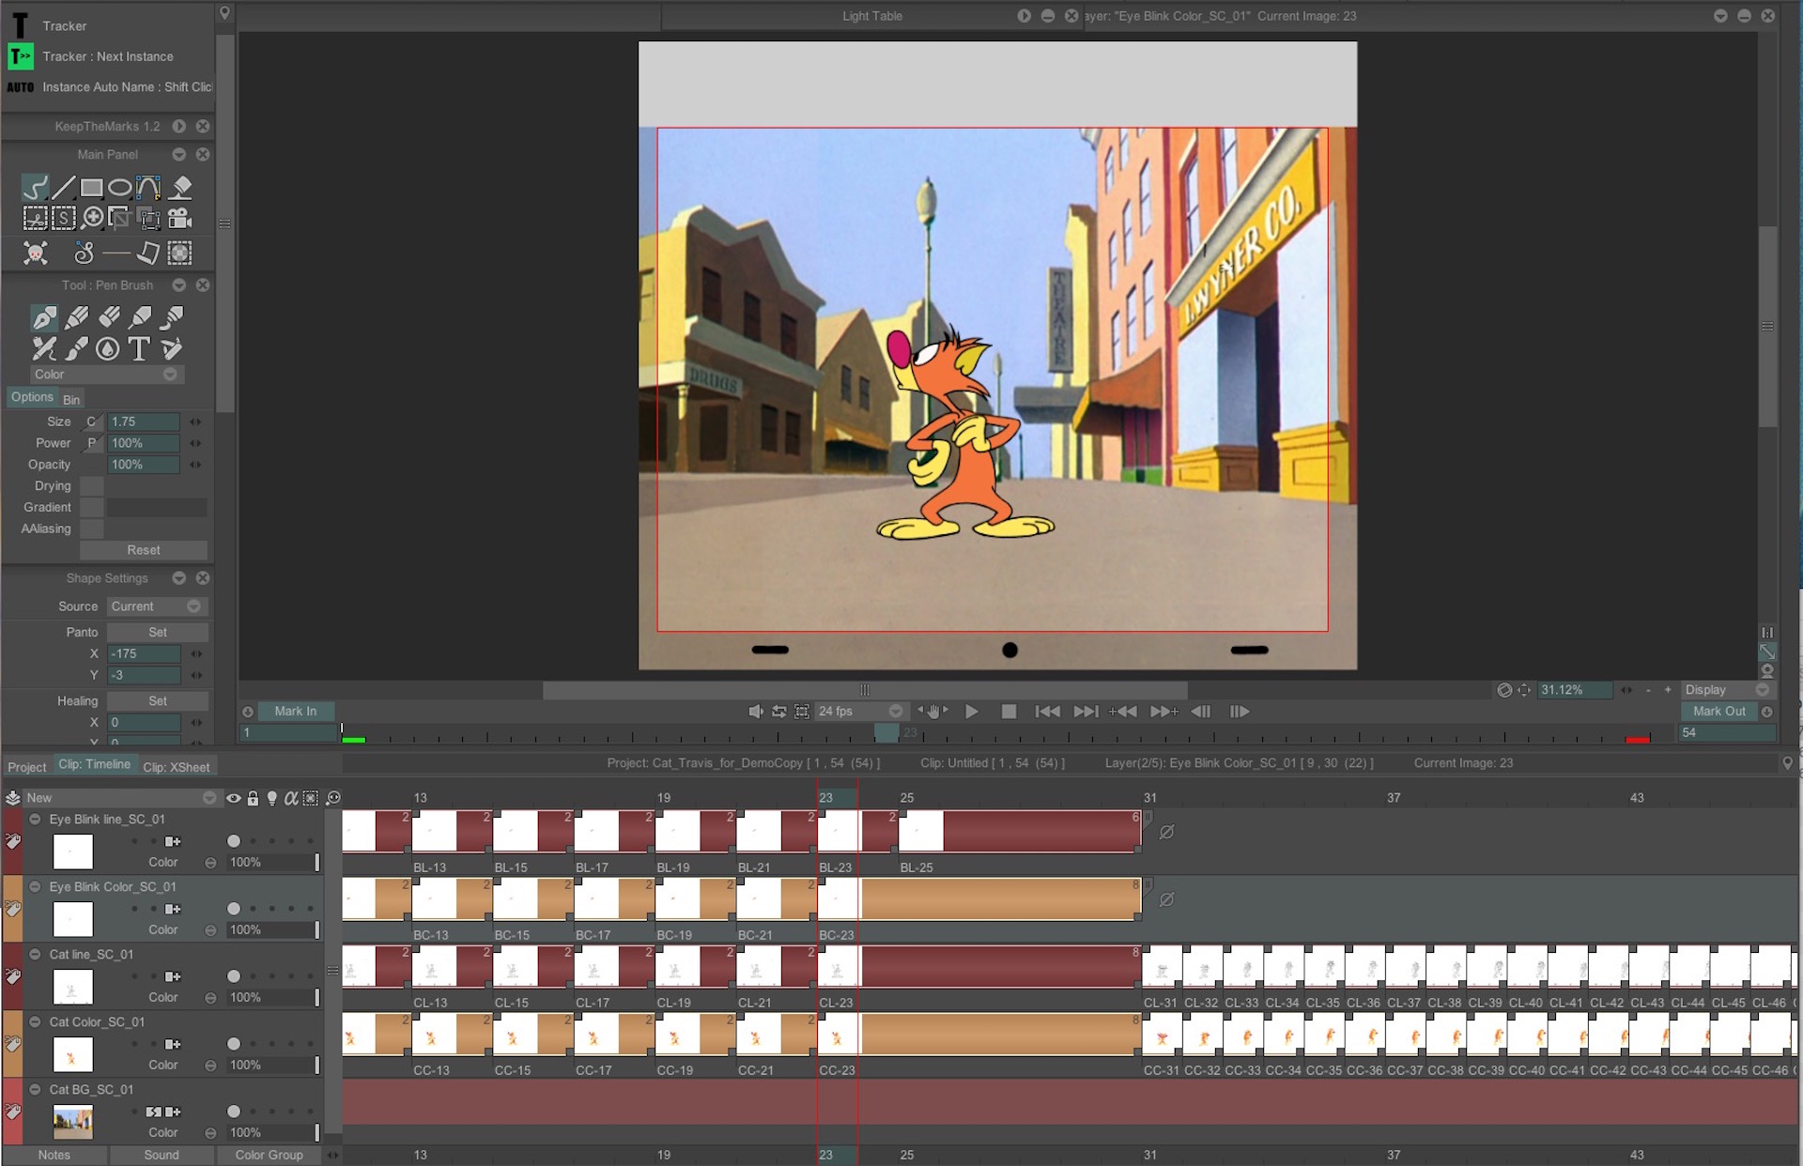Screen dimensions: 1803x1166
Task: Toggle the AAliasing checkbox
Action: [91, 529]
